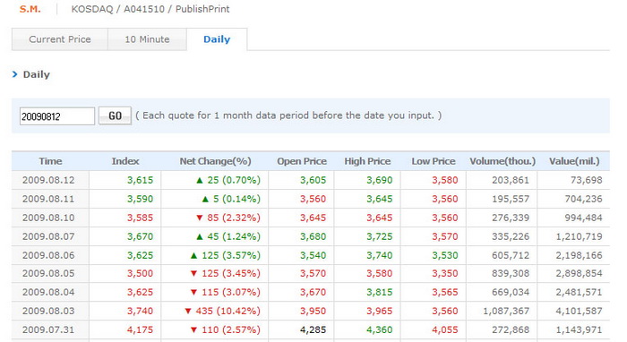Click the Volume(thou.) column header
Viewport: 627px width, 342px height.
[502, 161]
